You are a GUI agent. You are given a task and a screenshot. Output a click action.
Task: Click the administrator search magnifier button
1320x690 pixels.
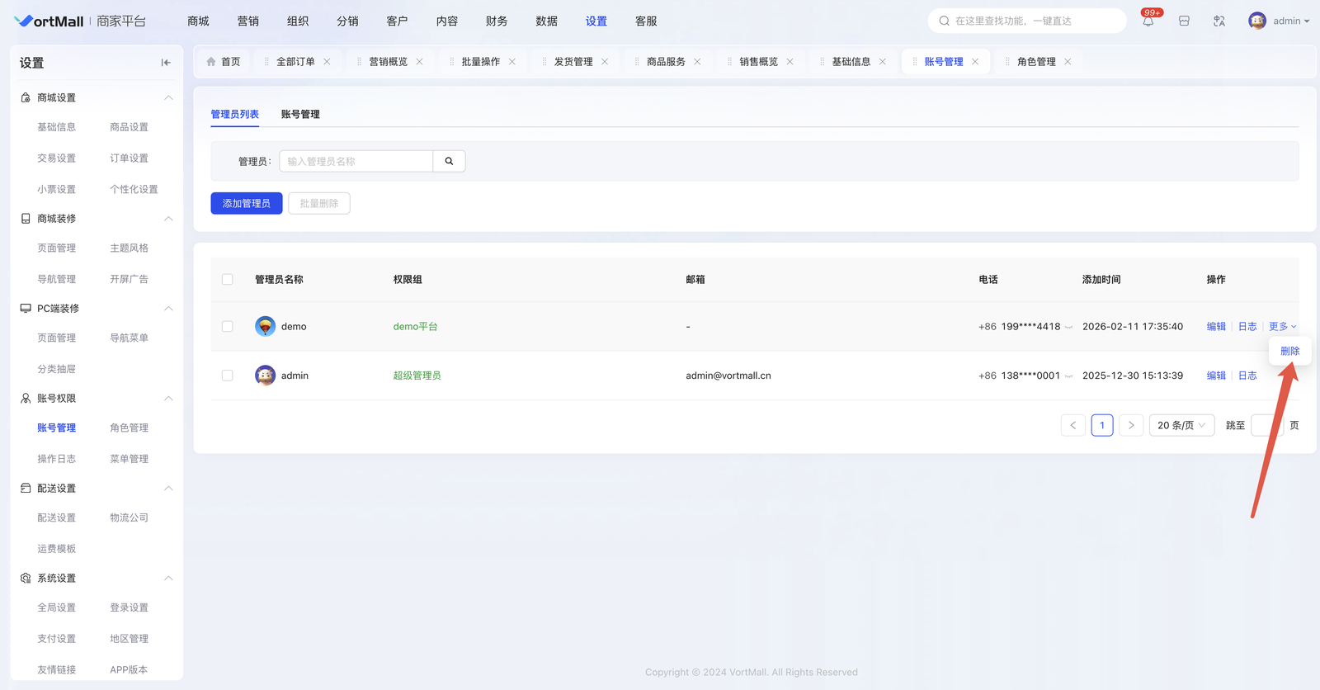click(449, 161)
